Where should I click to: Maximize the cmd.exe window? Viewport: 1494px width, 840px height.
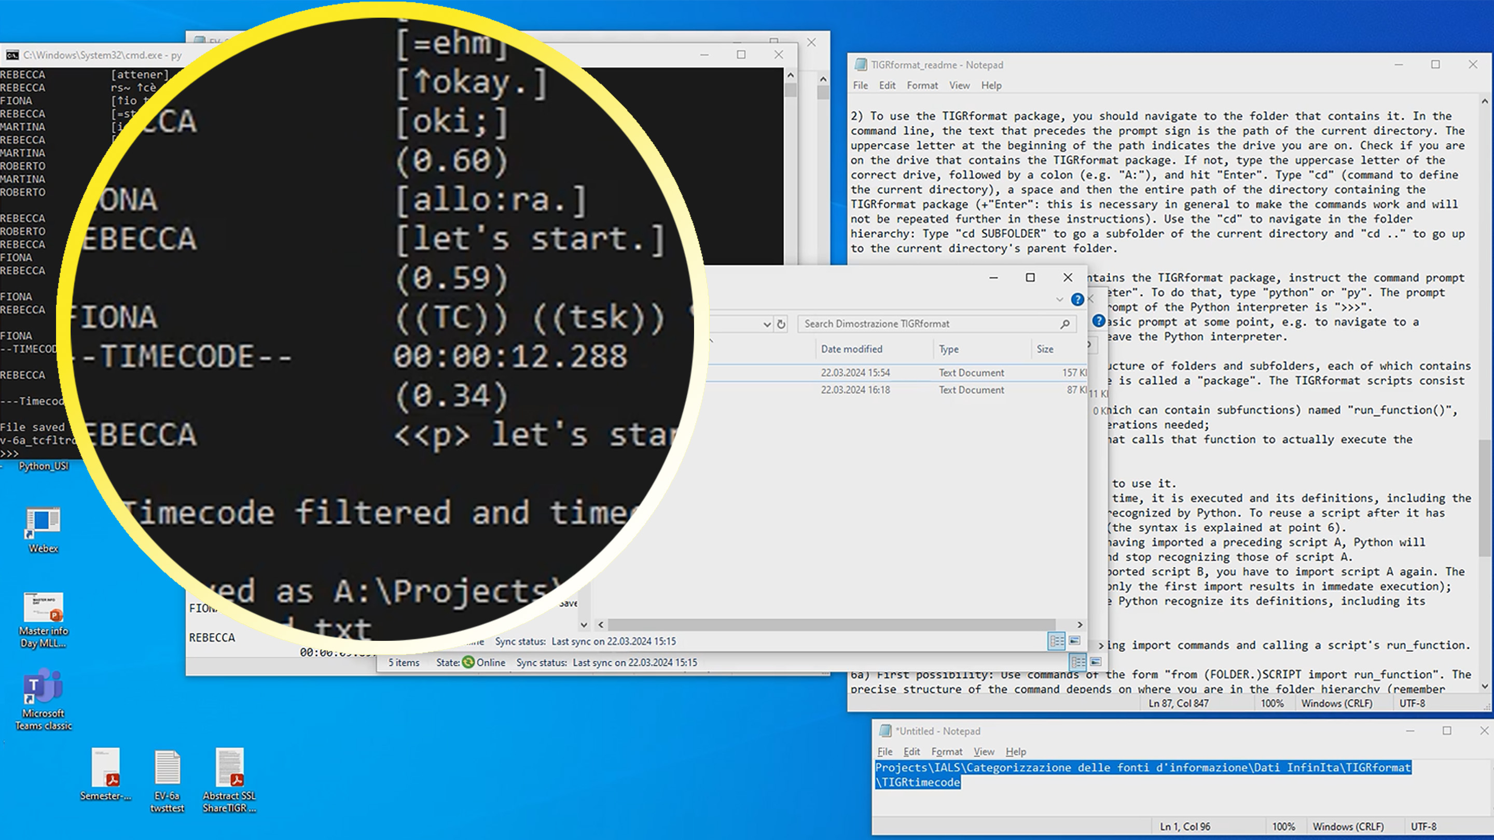click(741, 54)
